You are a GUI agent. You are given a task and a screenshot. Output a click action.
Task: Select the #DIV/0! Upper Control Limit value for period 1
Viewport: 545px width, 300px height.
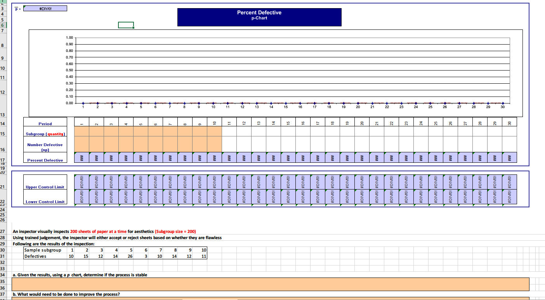pos(82,182)
